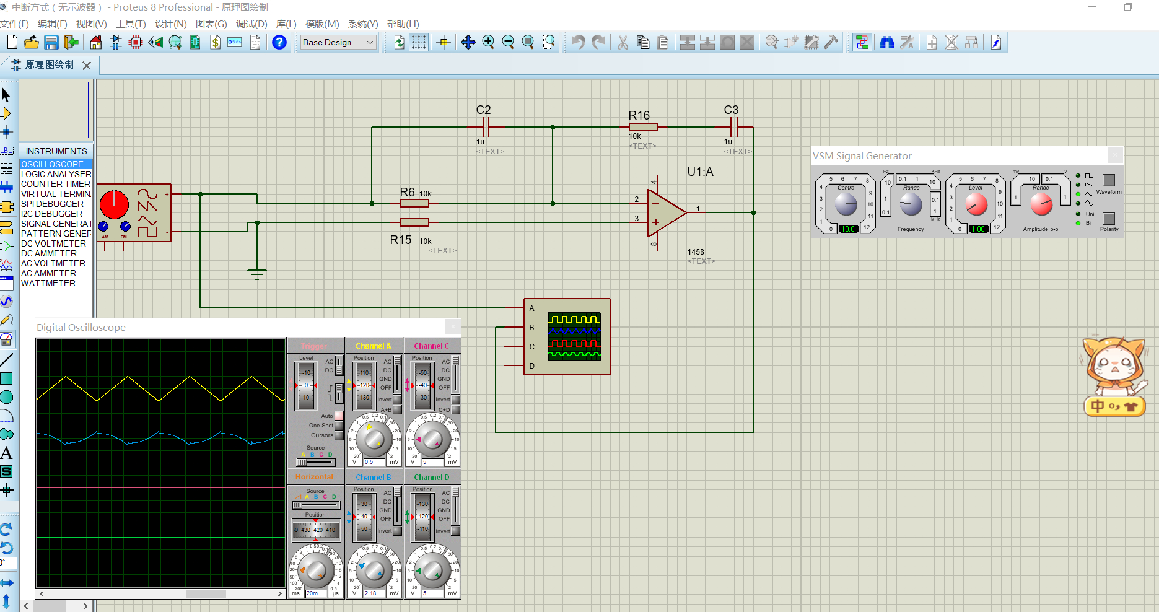Click the blue Help question mark icon
This screenshot has width=1159, height=612.
click(x=279, y=42)
